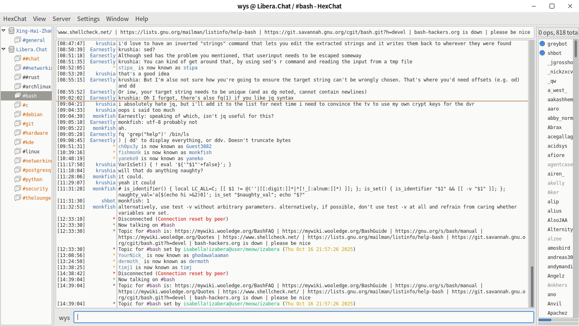Click the blue status dot beside greybot
Image resolution: width=579 pixels, height=326 pixels.
tap(542, 44)
